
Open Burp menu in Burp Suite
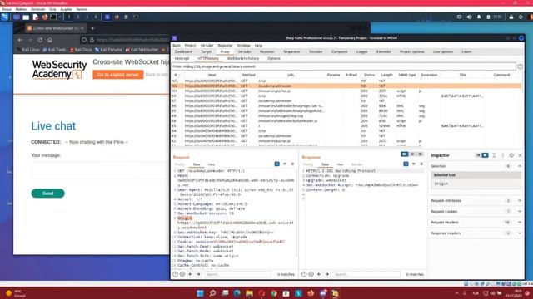177,46
